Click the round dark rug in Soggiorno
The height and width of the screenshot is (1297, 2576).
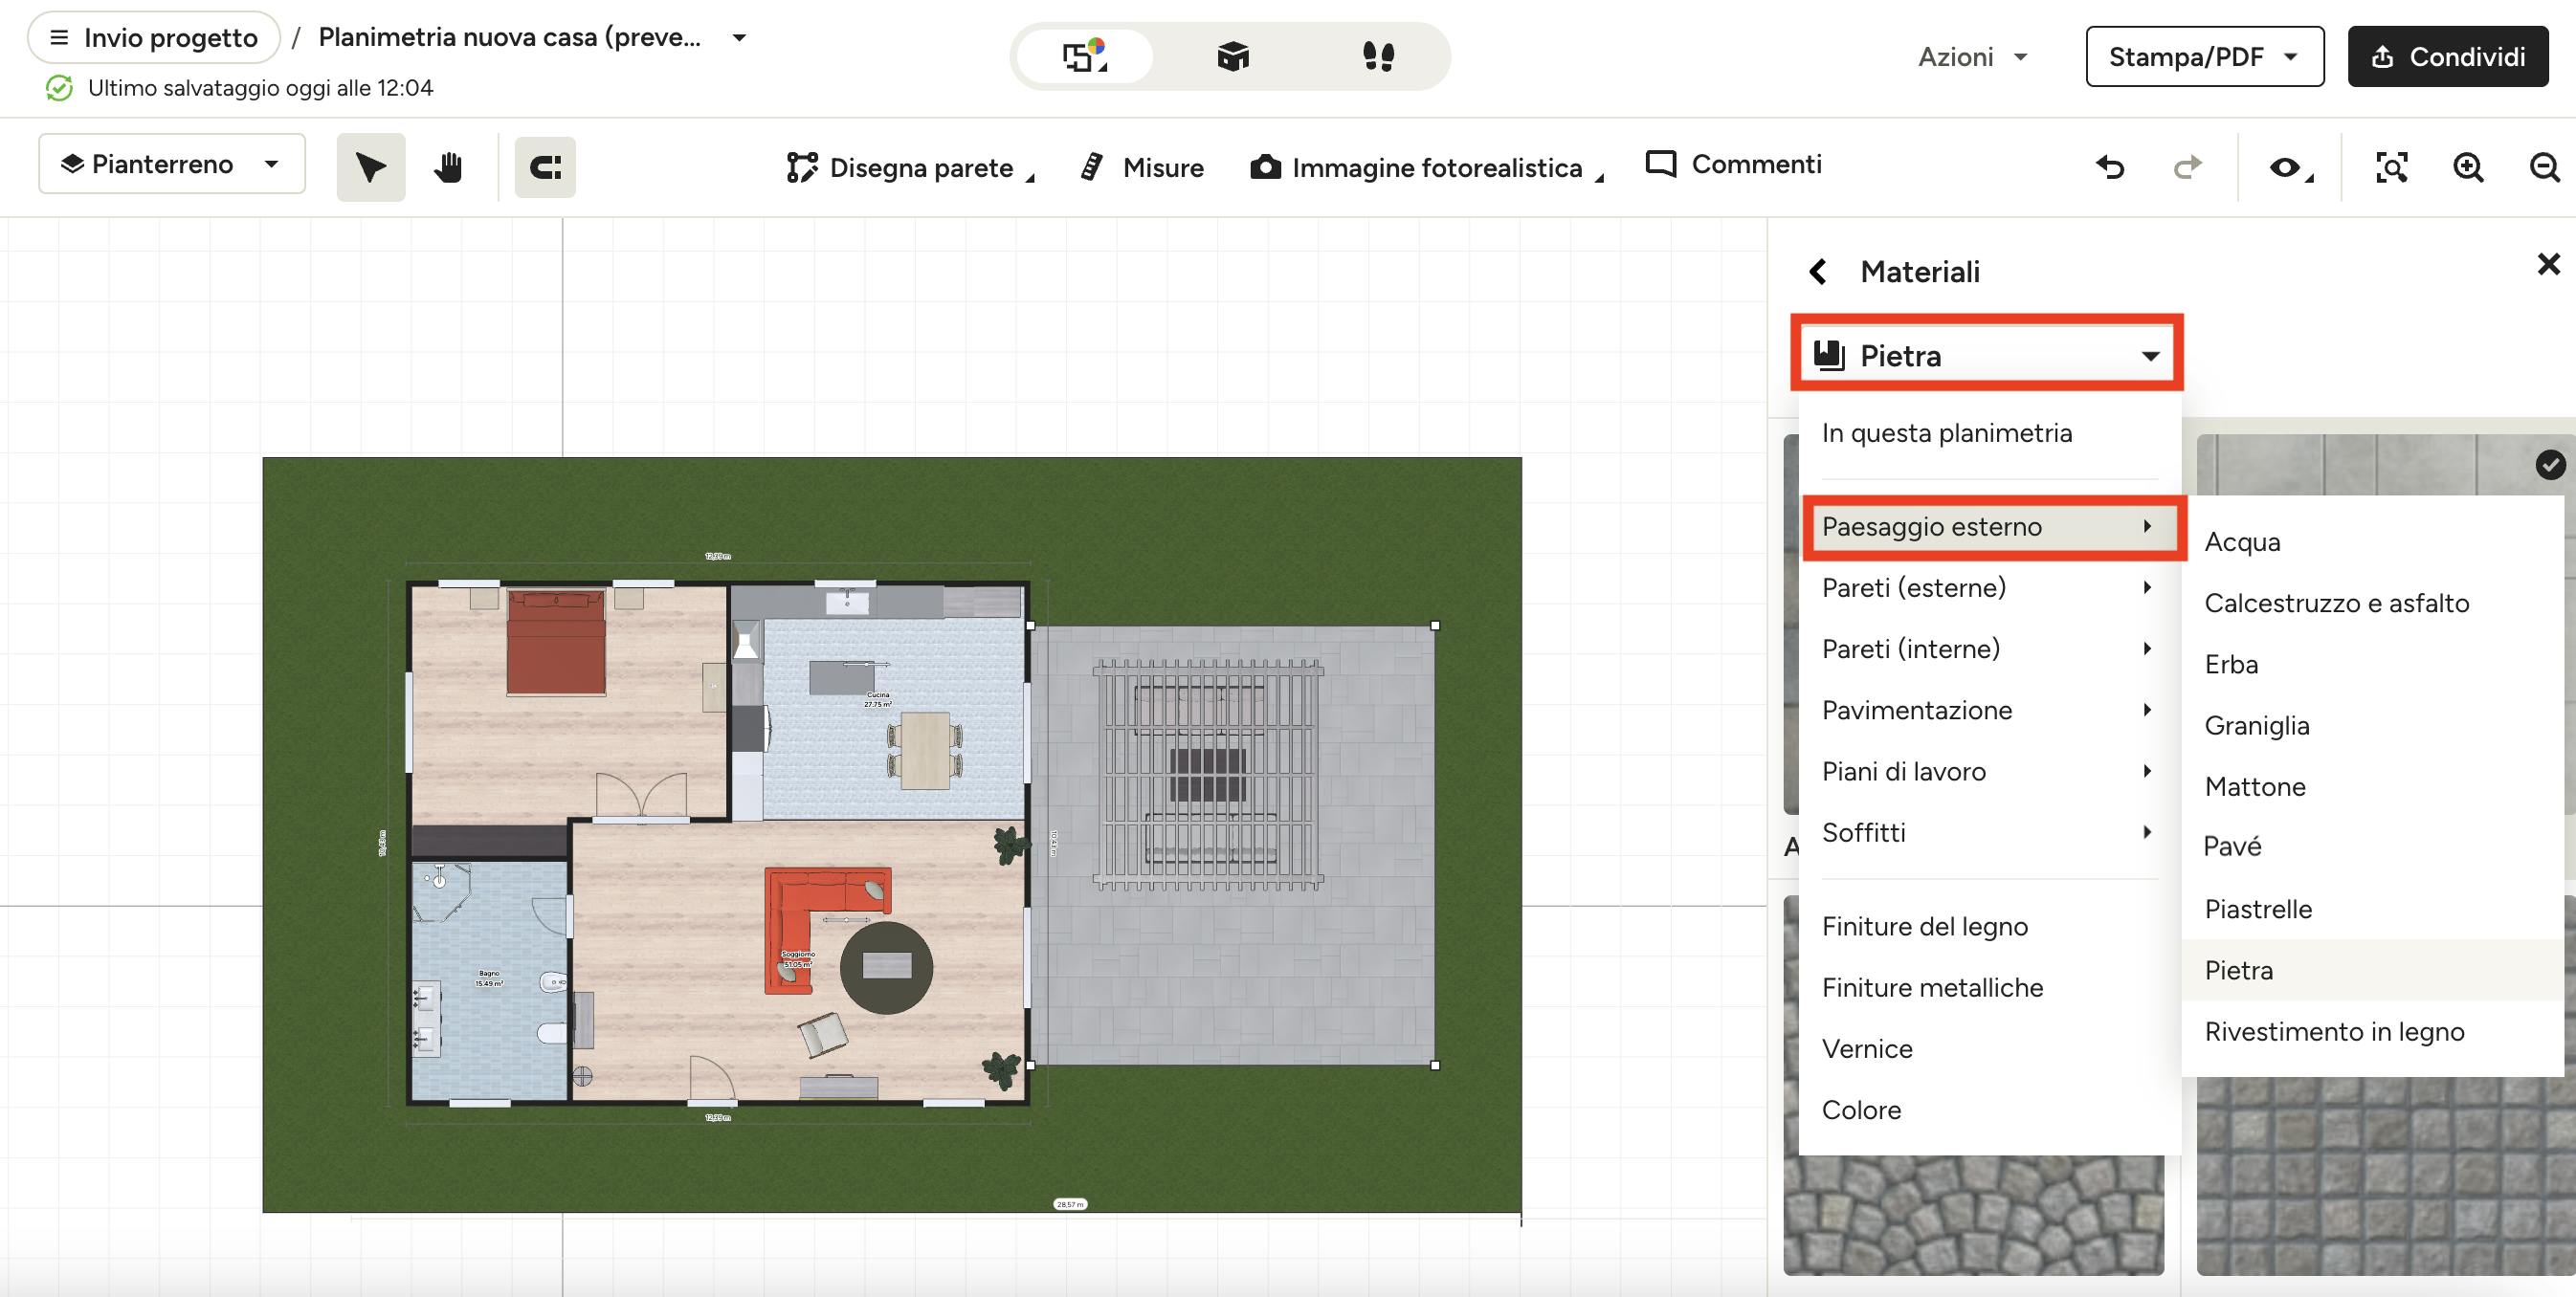pyautogui.click(x=886, y=967)
